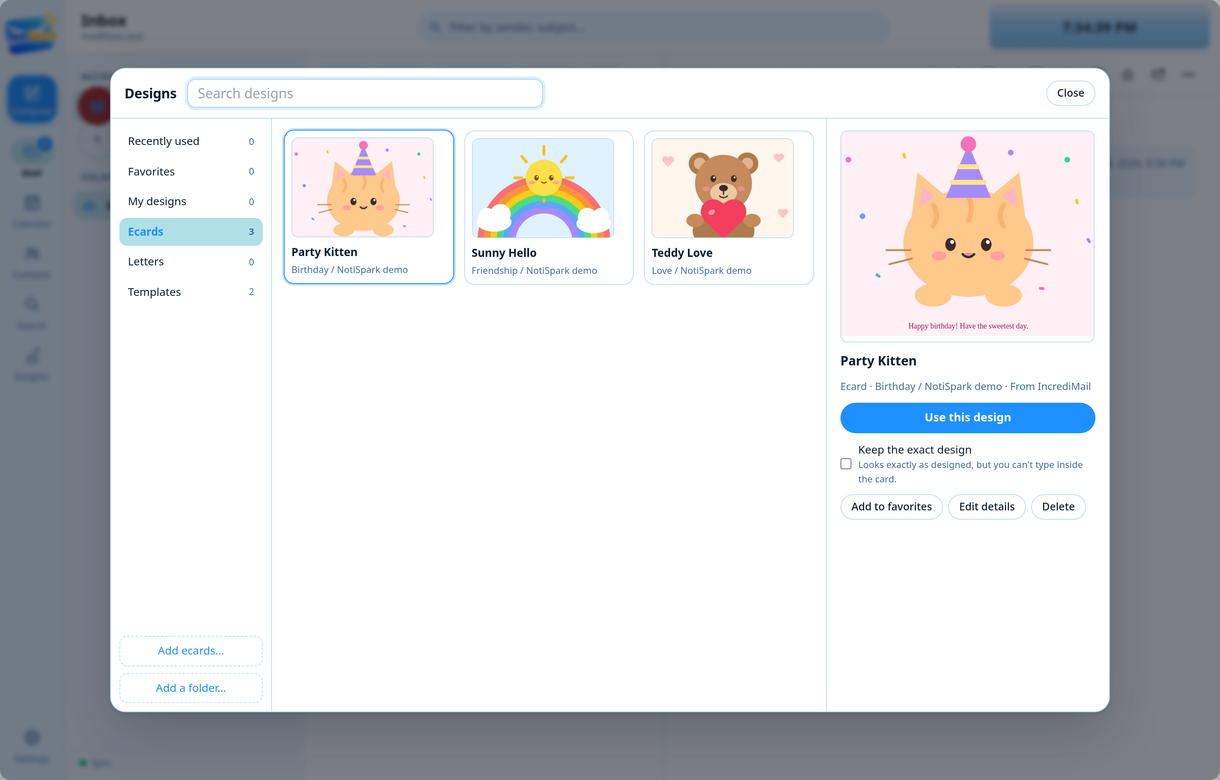Open Settings icon in the background sidebar
This screenshot has height=780, width=1220.
click(32, 746)
